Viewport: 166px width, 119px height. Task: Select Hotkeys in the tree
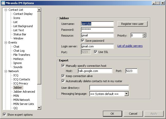pos(18,59)
